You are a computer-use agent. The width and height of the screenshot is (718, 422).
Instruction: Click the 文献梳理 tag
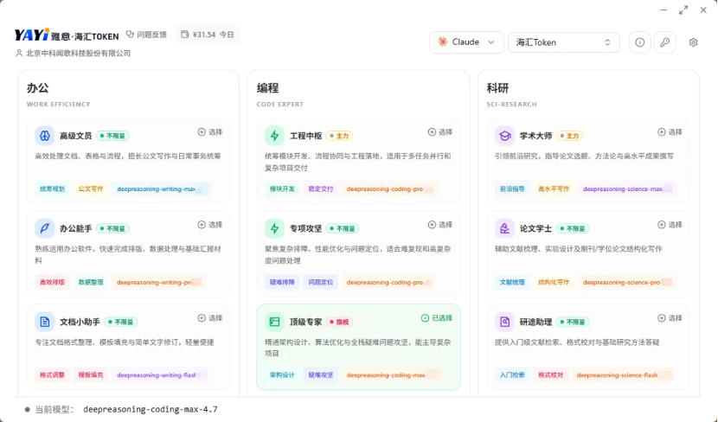click(512, 282)
